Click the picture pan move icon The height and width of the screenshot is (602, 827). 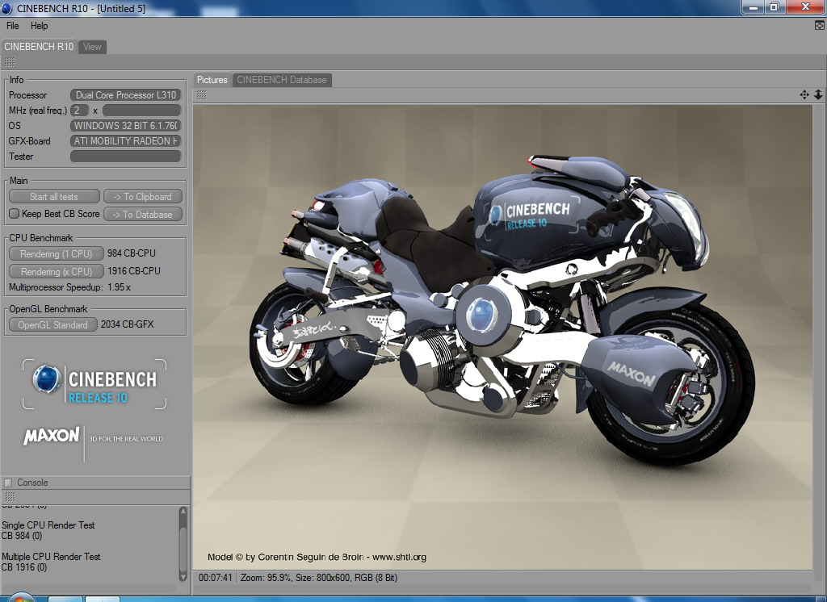point(804,95)
